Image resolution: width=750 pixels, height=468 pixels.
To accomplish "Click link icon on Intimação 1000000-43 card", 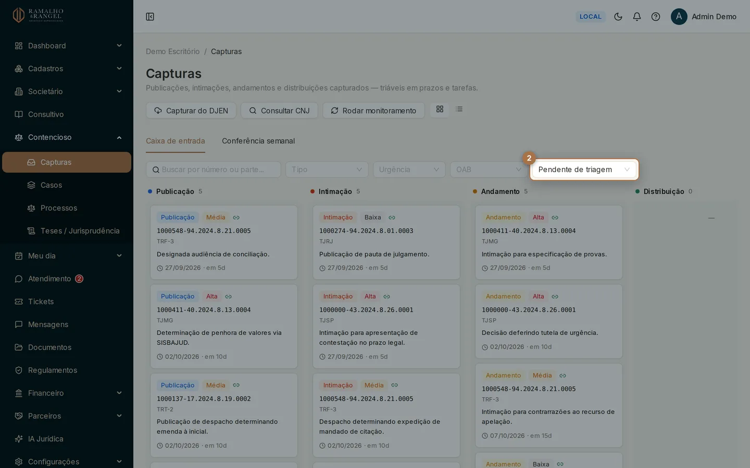I will tap(387, 296).
